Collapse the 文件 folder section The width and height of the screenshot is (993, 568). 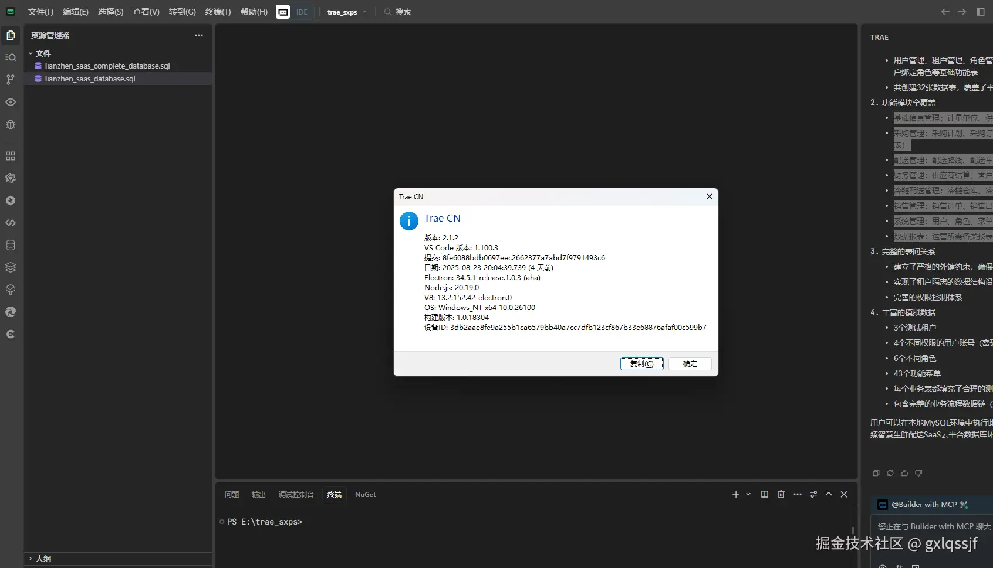(31, 53)
